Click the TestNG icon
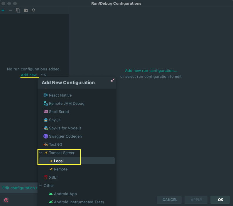Viewport: 233px width, 206px height. point(45,144)
